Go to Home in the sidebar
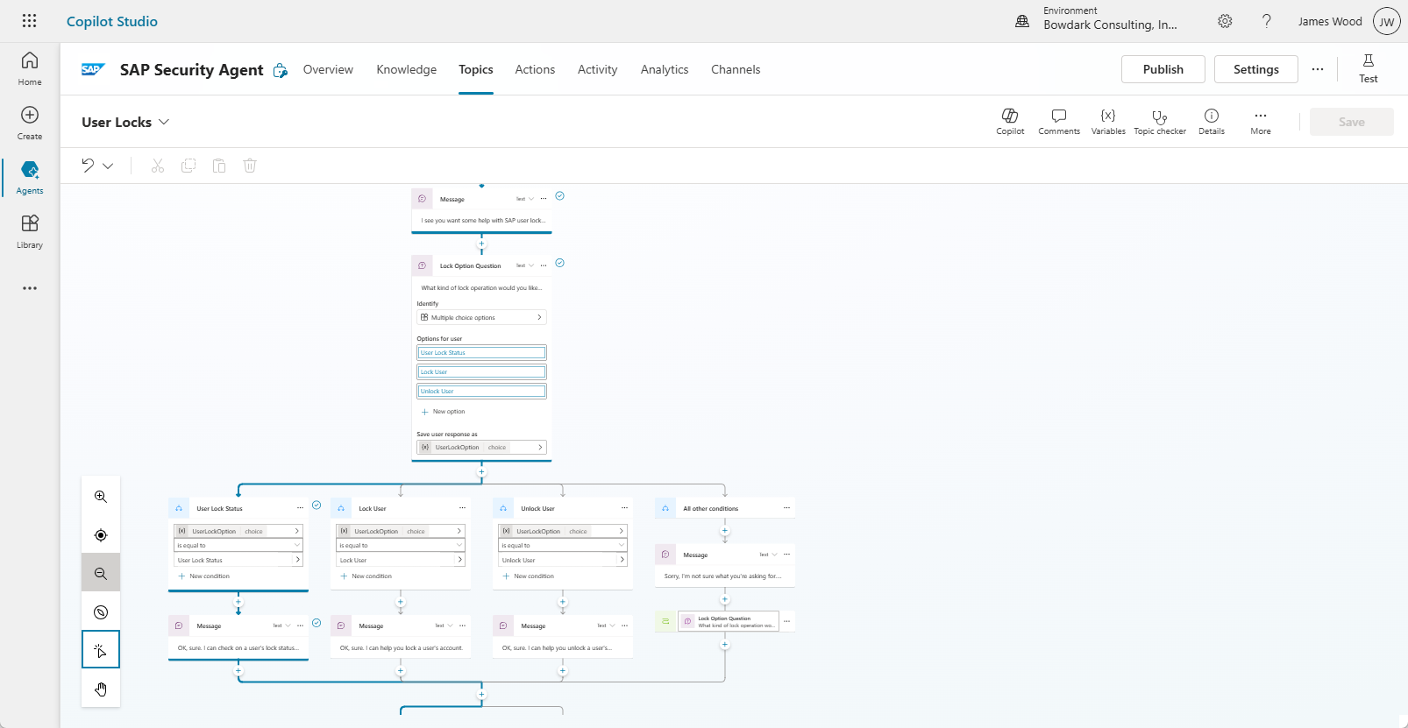This screenshot has width=1408, height=728. (x=30, y=68)
